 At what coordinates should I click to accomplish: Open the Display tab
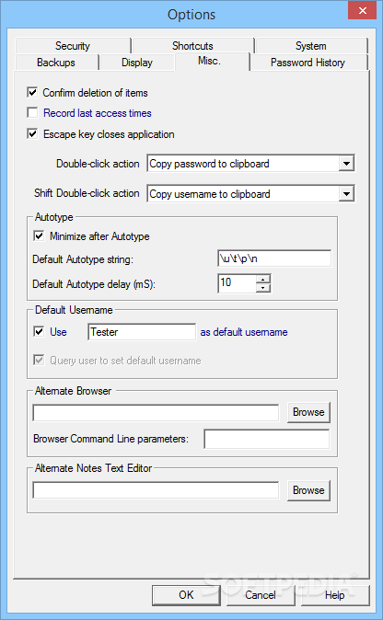point(137,63)
